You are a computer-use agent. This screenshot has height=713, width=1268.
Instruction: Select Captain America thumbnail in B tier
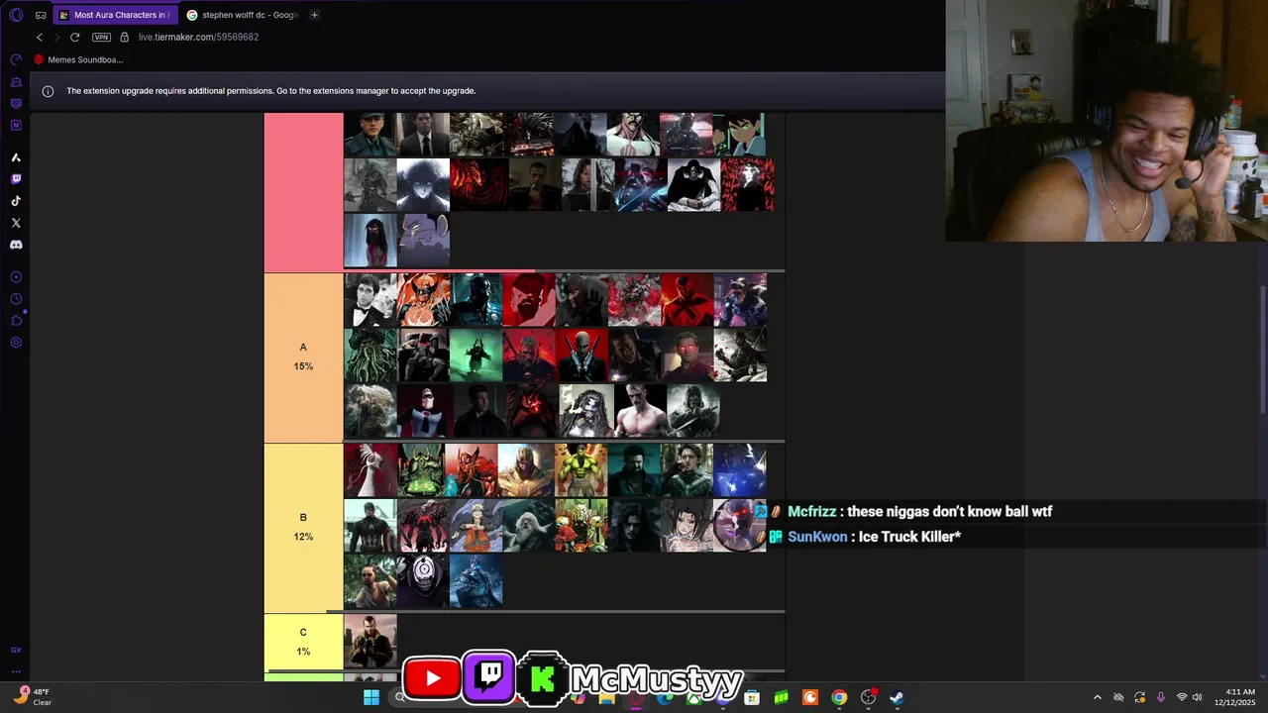click(370, 525)
